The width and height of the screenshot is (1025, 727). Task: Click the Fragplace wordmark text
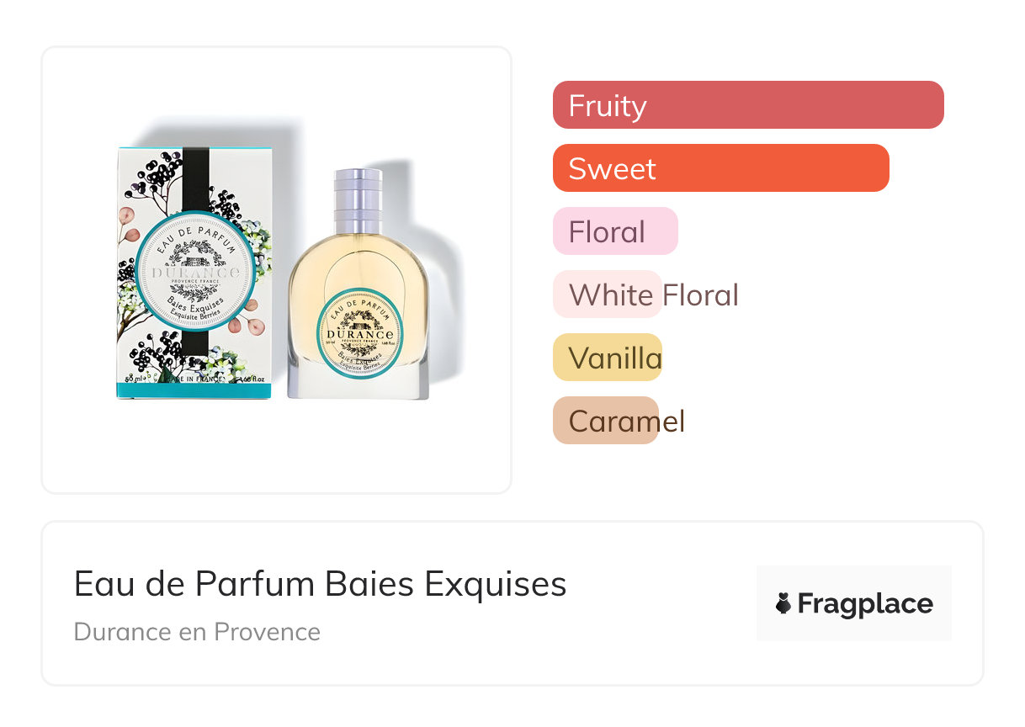[x=865, y=603]
